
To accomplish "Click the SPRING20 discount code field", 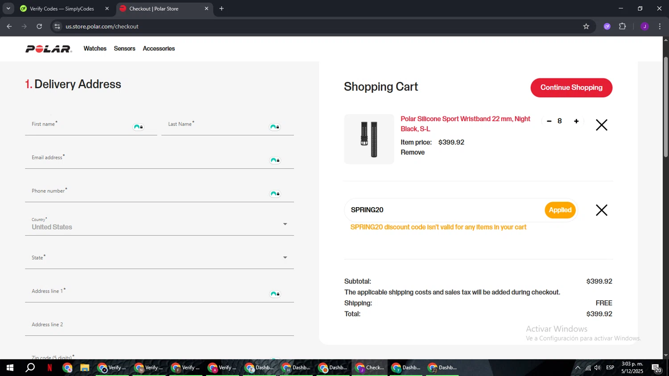I will tap(444, 210).
